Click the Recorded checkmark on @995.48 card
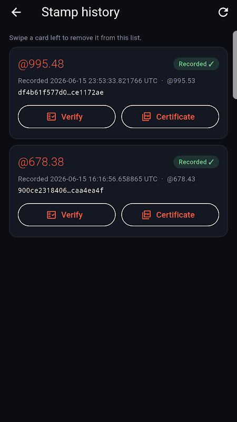Screen dimensions: 237x422 pyautogui.click(x=211, y=64)
